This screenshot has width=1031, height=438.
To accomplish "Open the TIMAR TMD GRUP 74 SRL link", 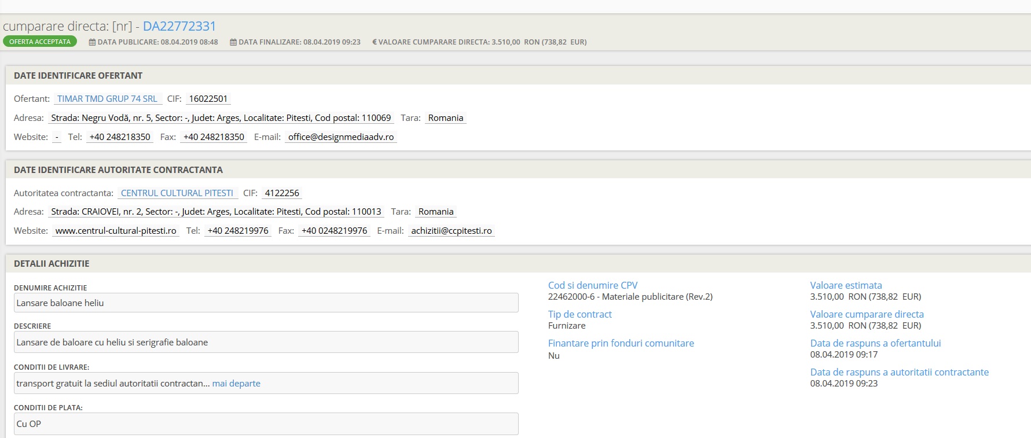I will tap(107, 99).
